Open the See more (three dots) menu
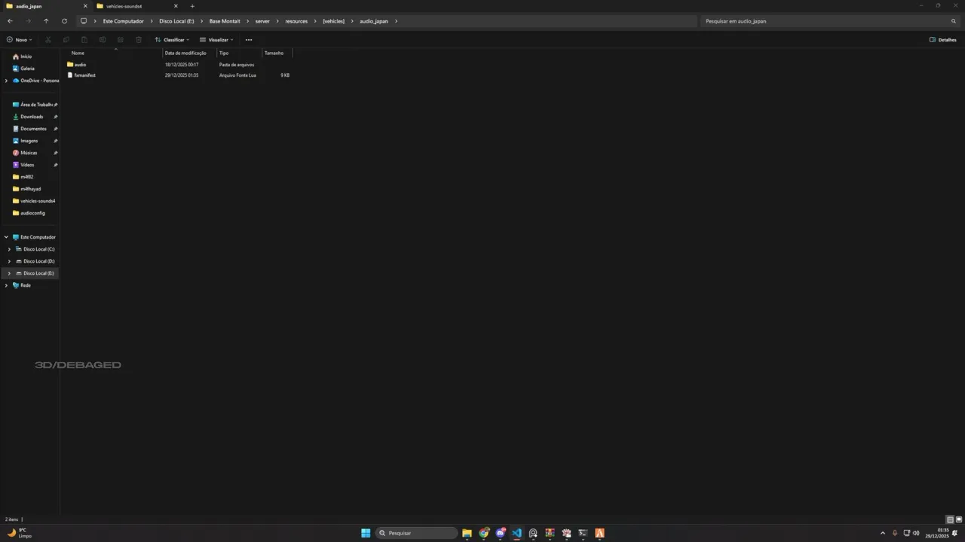The width and height of the screenshot is (965, 542). [x=249, y=40]
